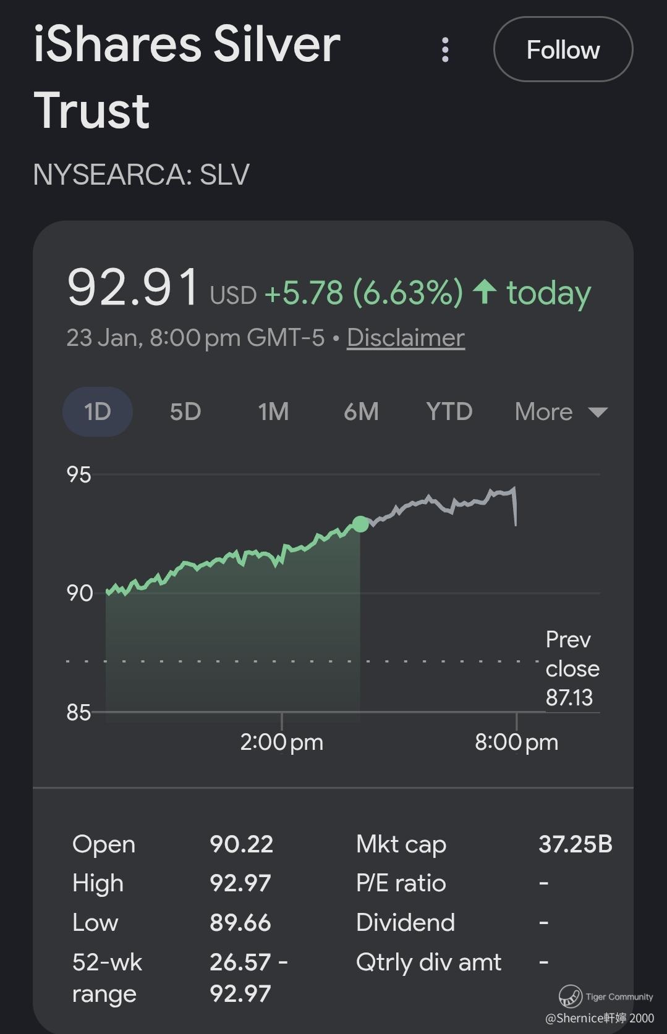
Task: Click the Tiger Community logo icon
Action: point(570,996)
